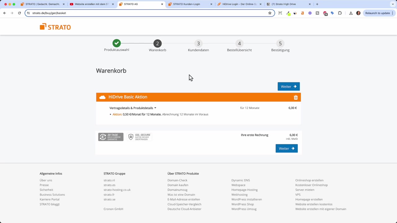
Task: Switch to Website erstellen YouTube tab
Action: coord(92,4)
